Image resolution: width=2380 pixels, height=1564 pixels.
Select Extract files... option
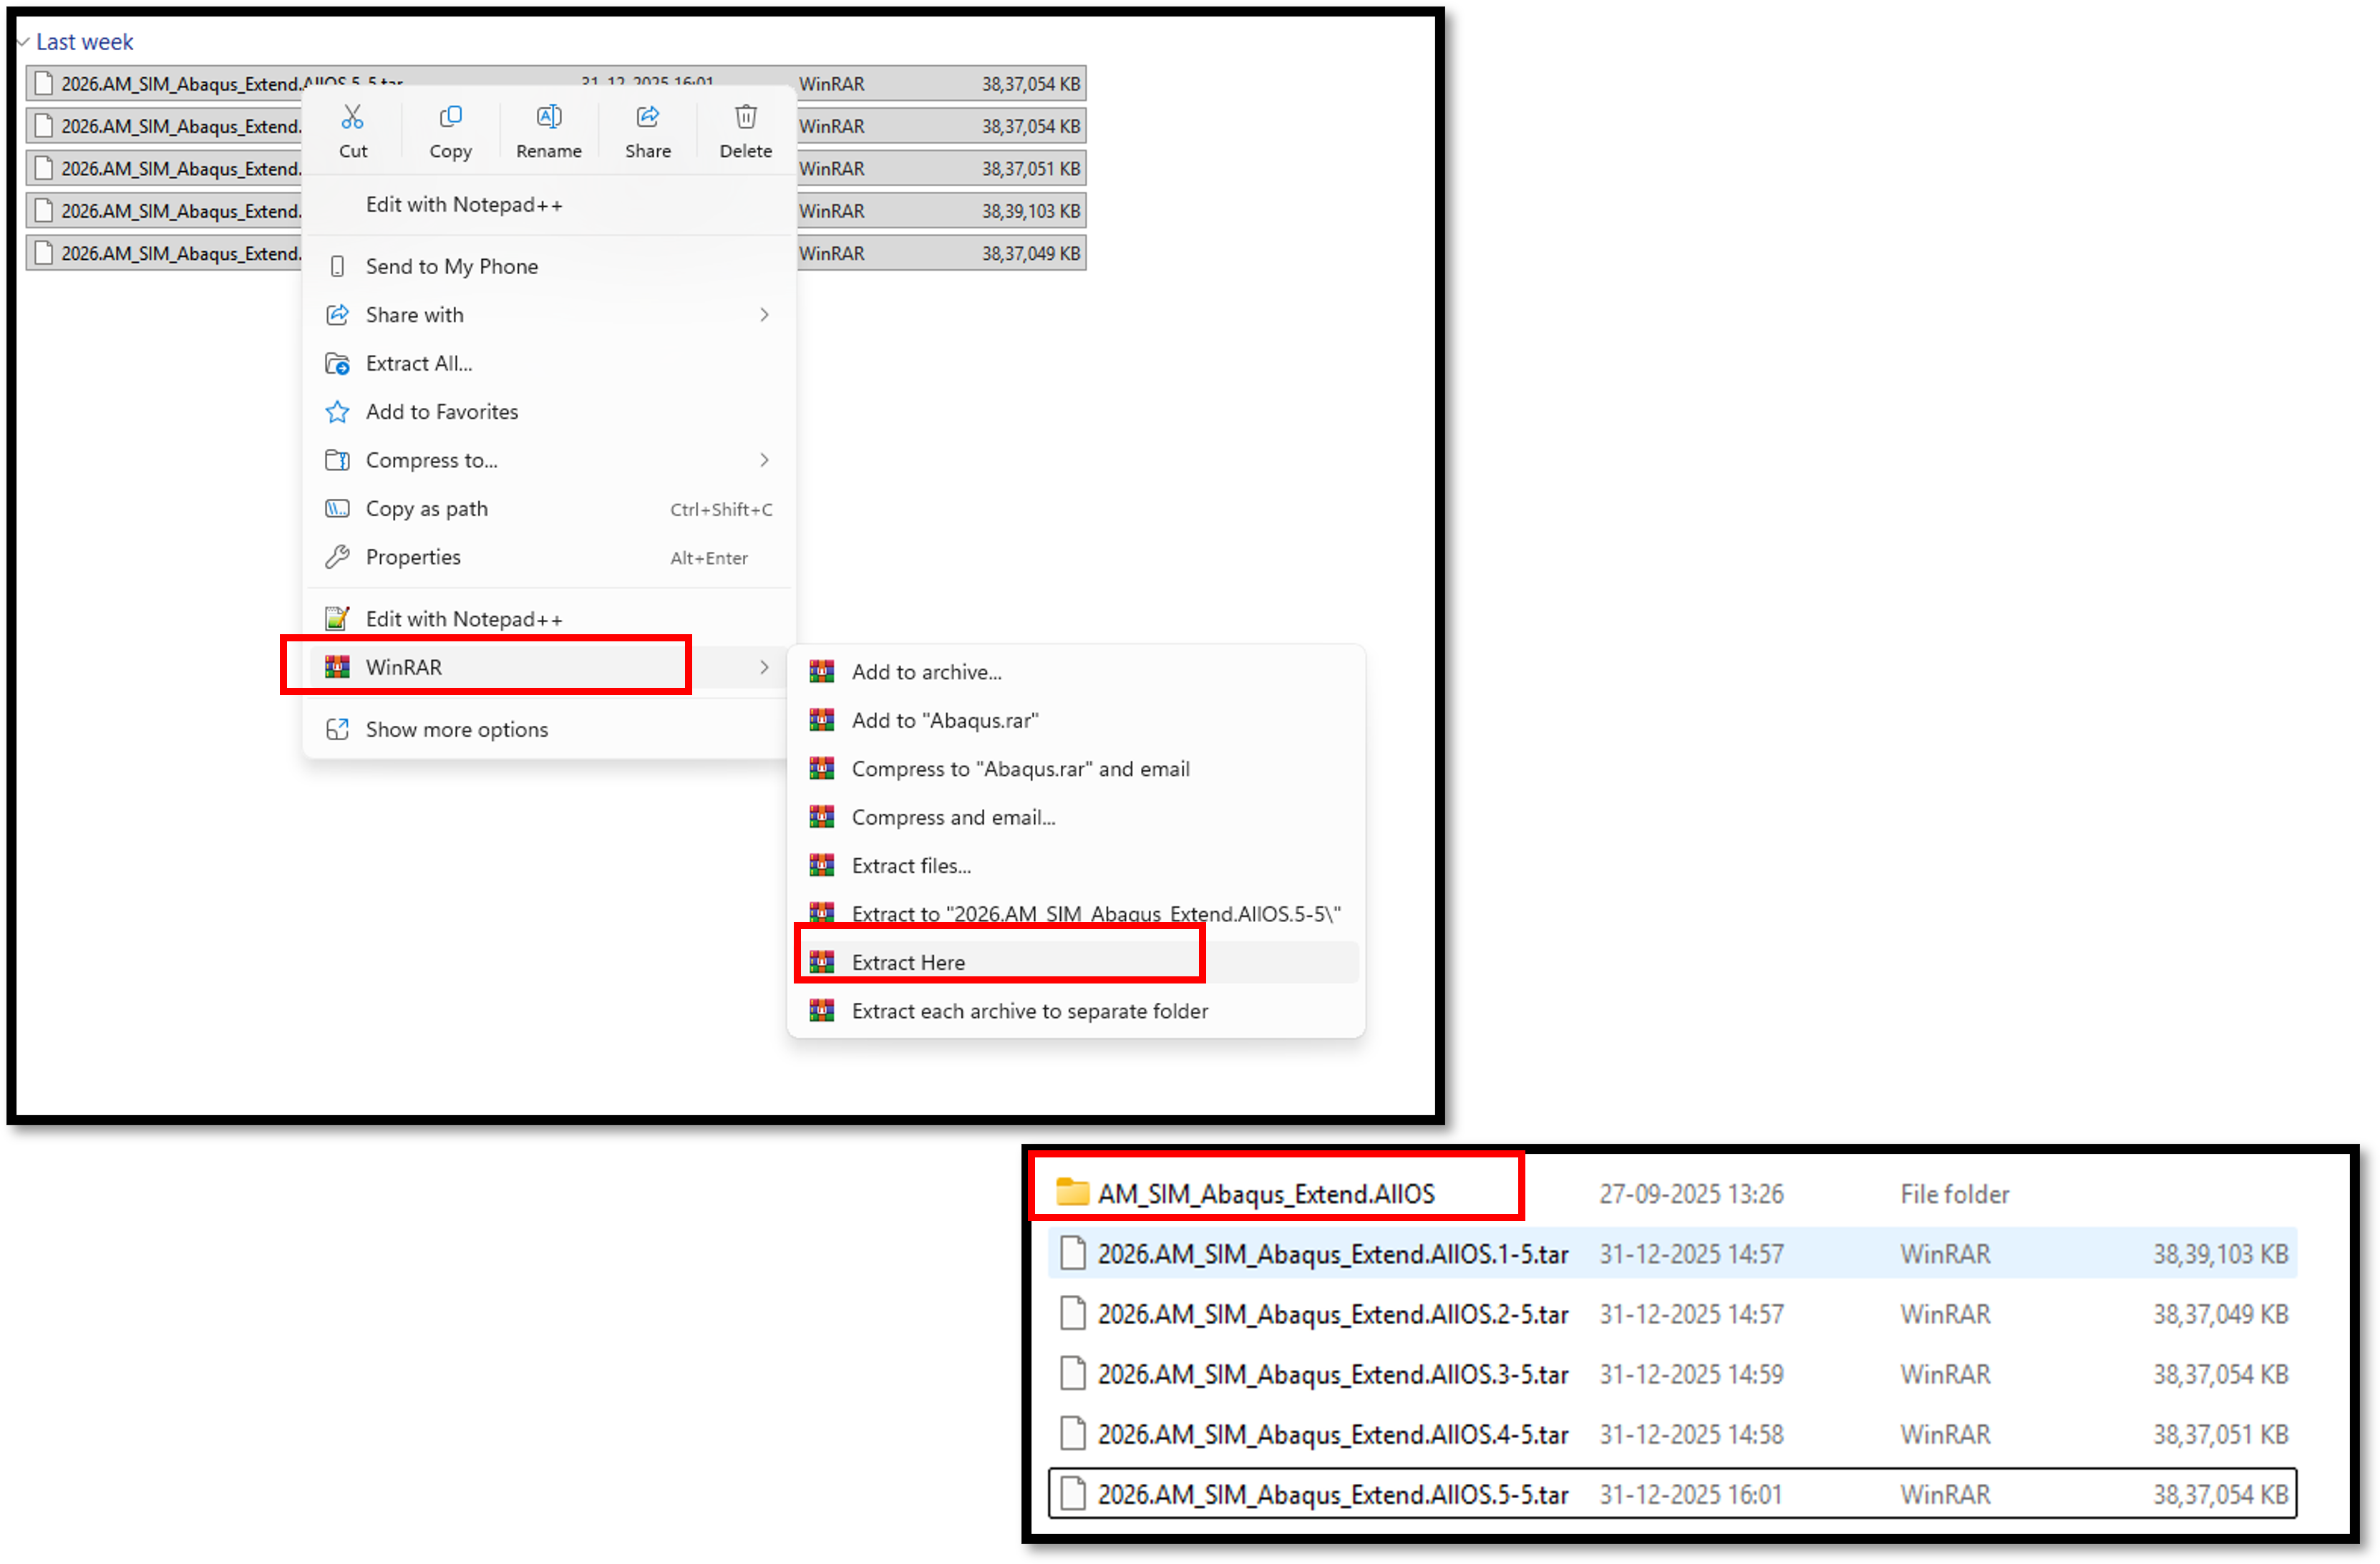click(910, 866)
